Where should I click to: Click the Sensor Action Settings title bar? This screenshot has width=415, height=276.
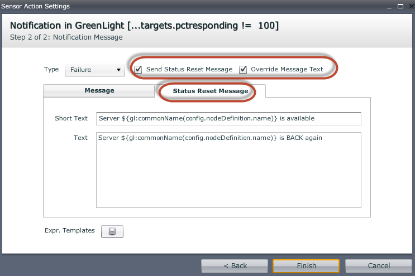[x=168, y=6]
